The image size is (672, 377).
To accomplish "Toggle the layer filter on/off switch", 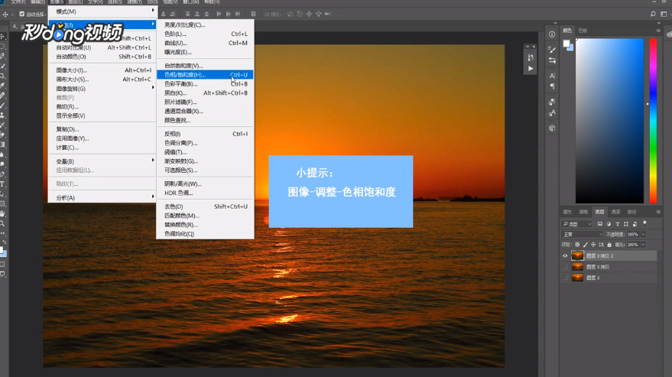I will click(644, 223).
